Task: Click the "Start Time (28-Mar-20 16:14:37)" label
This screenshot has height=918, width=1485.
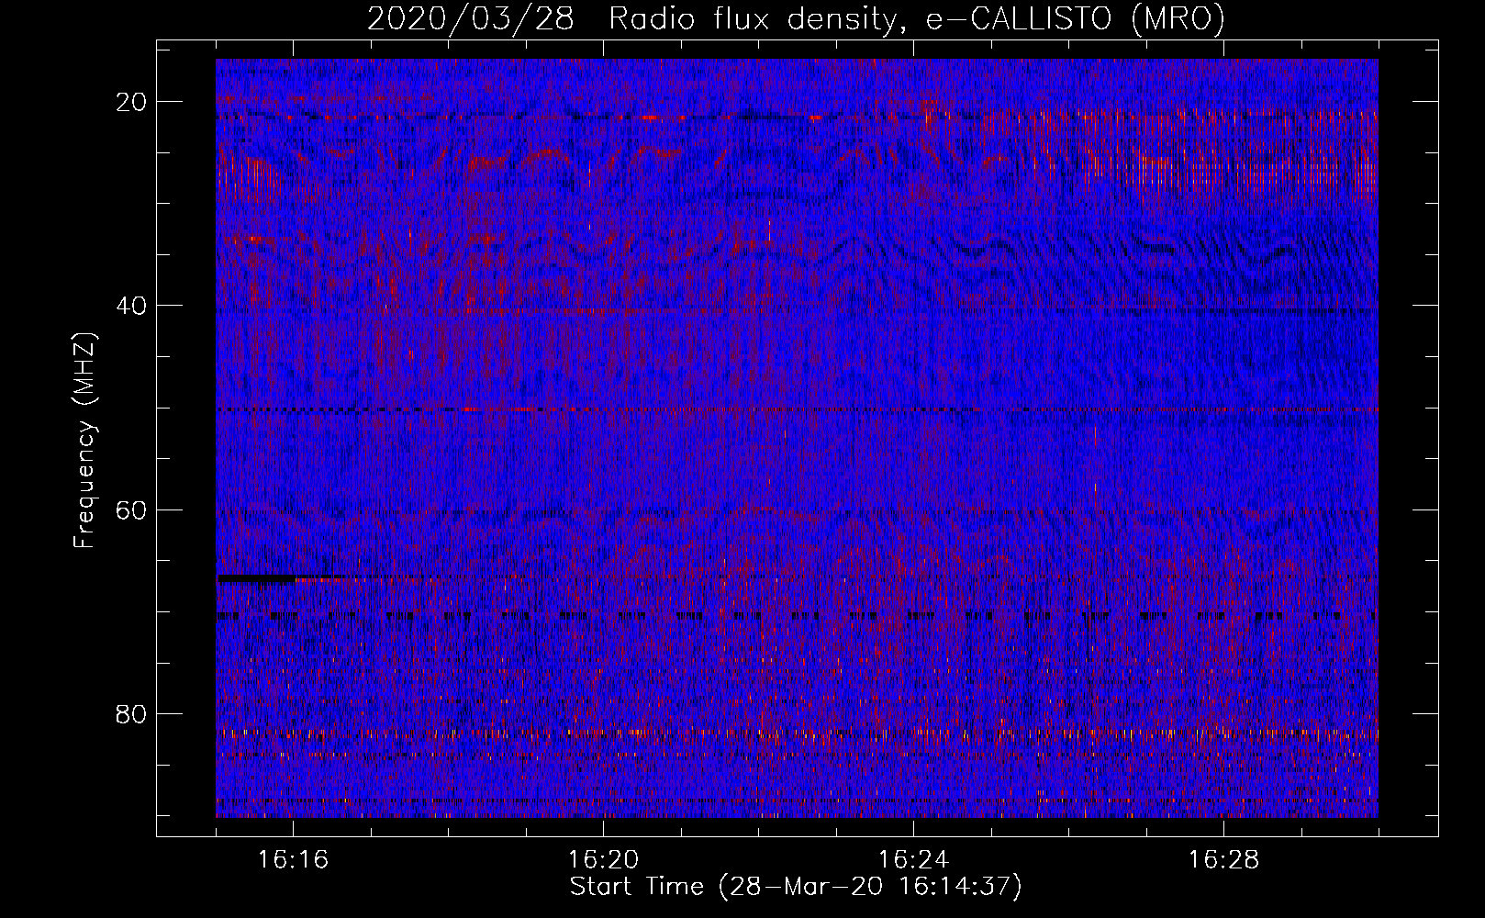Action: point(796,887)
